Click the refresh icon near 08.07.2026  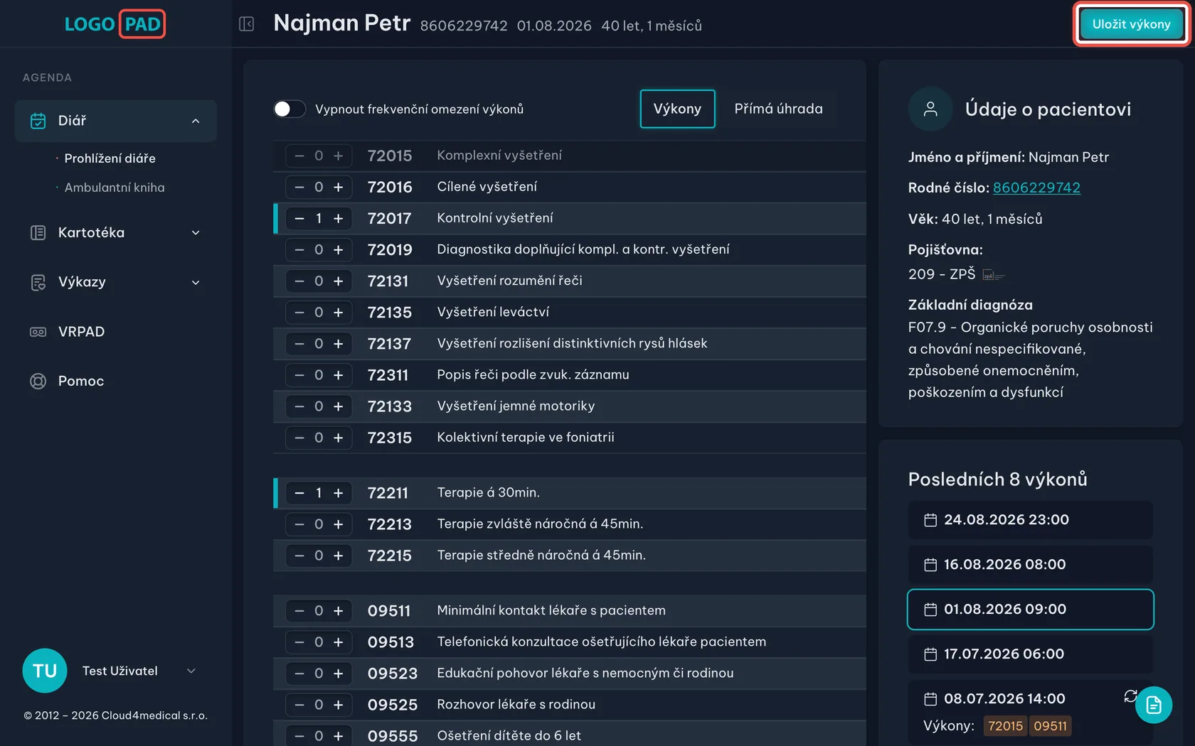click(1130, 696)
